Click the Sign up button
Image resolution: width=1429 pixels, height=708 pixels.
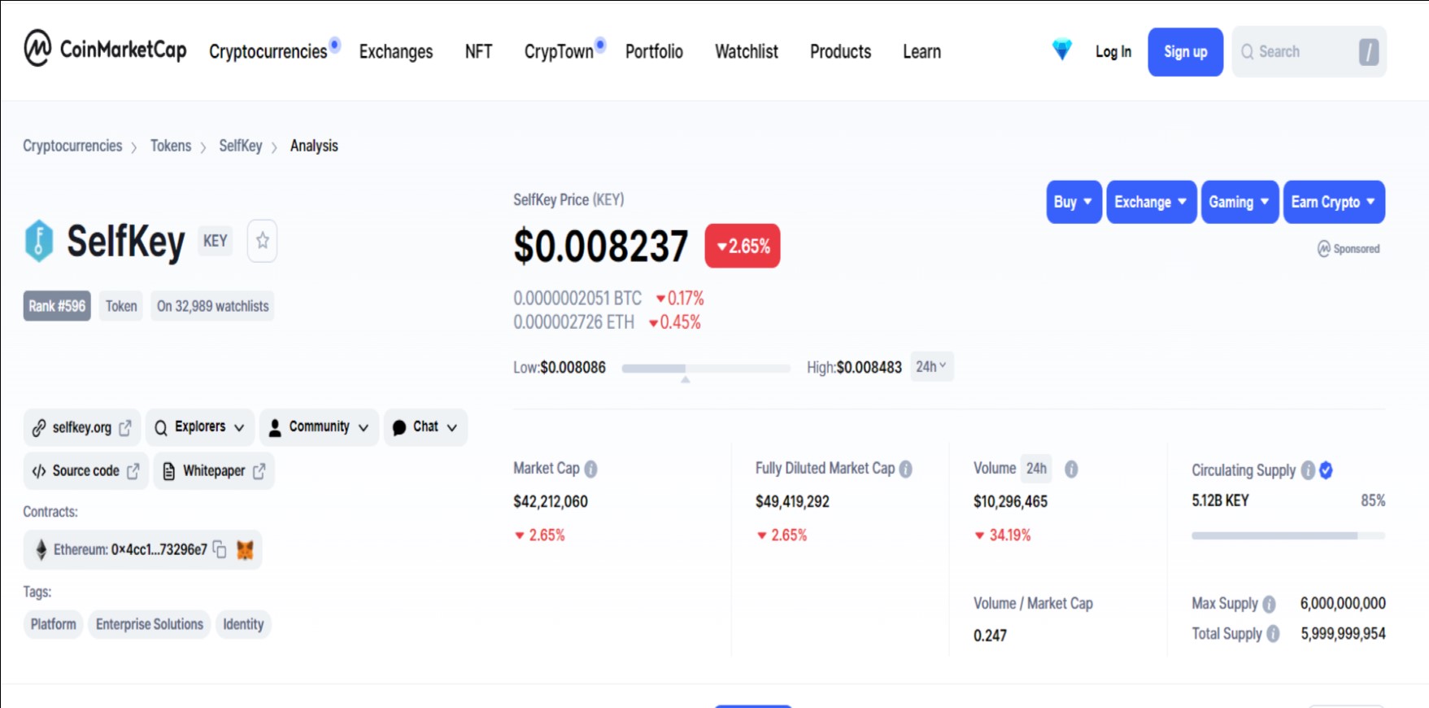point(1185,52)
